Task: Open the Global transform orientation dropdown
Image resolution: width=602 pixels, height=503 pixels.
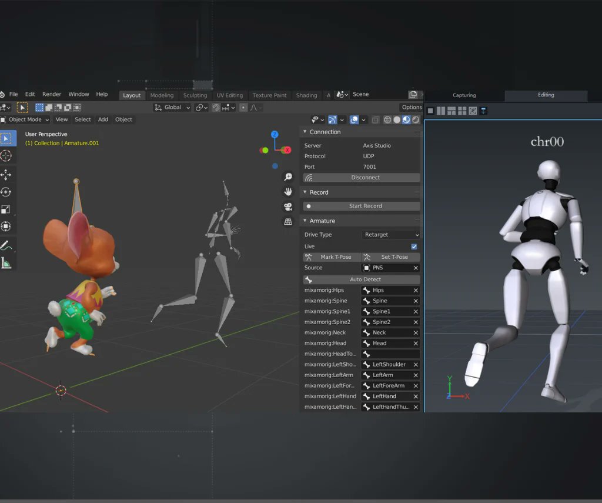Action: pyautogui.click(x=172, y=108)
